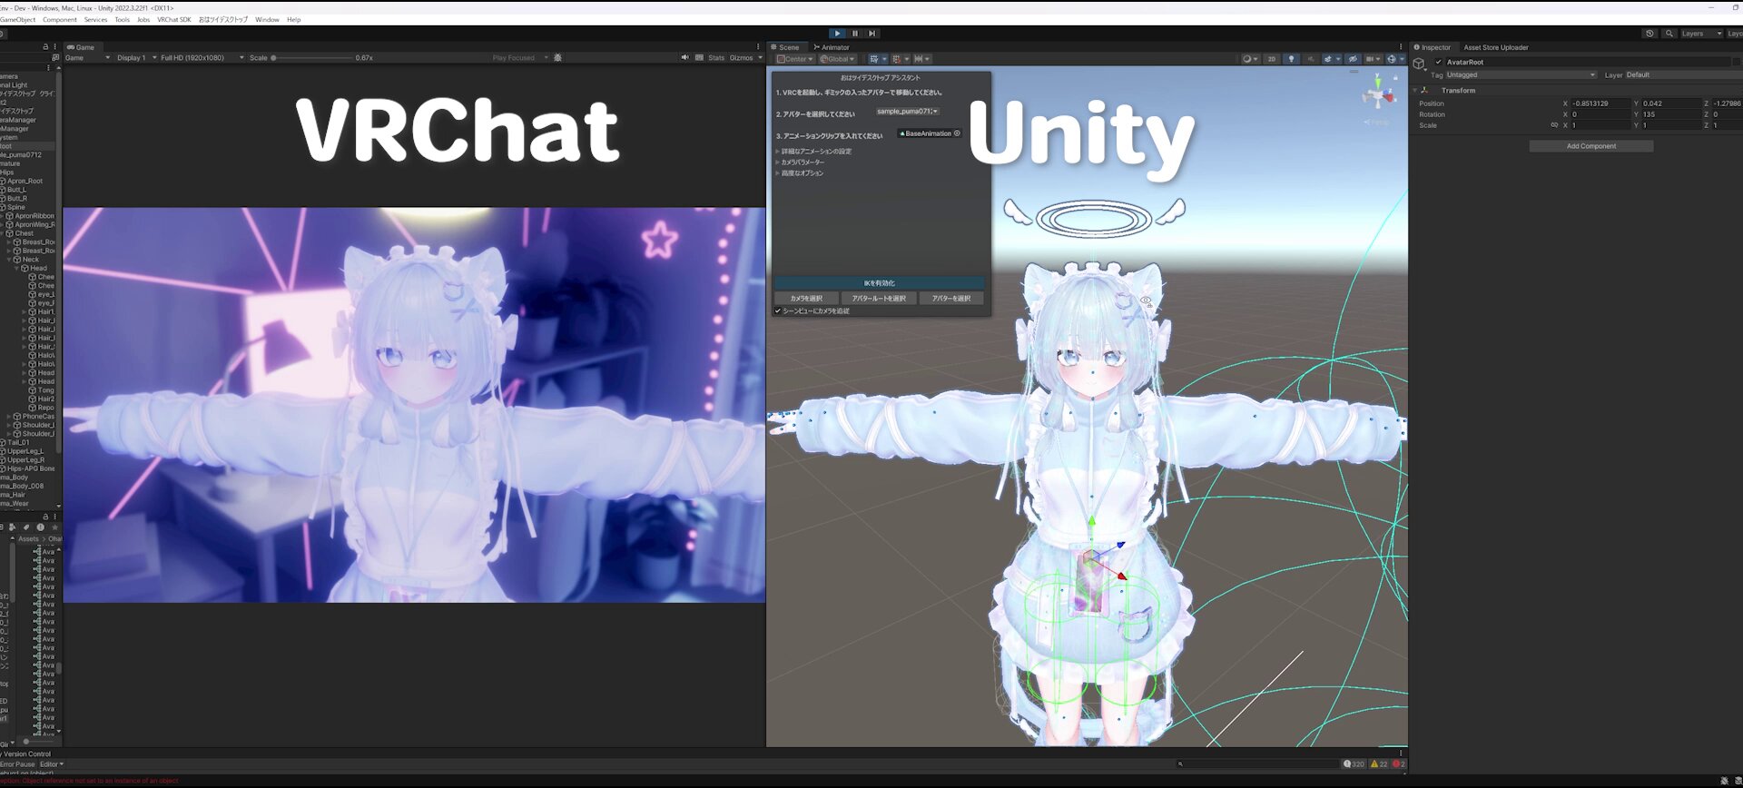Viewport: 1743px width, 788px height.
Task: Uncheck the AvatarRoot active checkbox
Action: point(1438,62)
